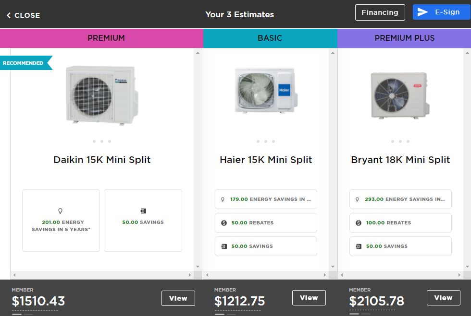View the Haier 15K Mini Split estimate
471x316 pixels.
point(309,297)
